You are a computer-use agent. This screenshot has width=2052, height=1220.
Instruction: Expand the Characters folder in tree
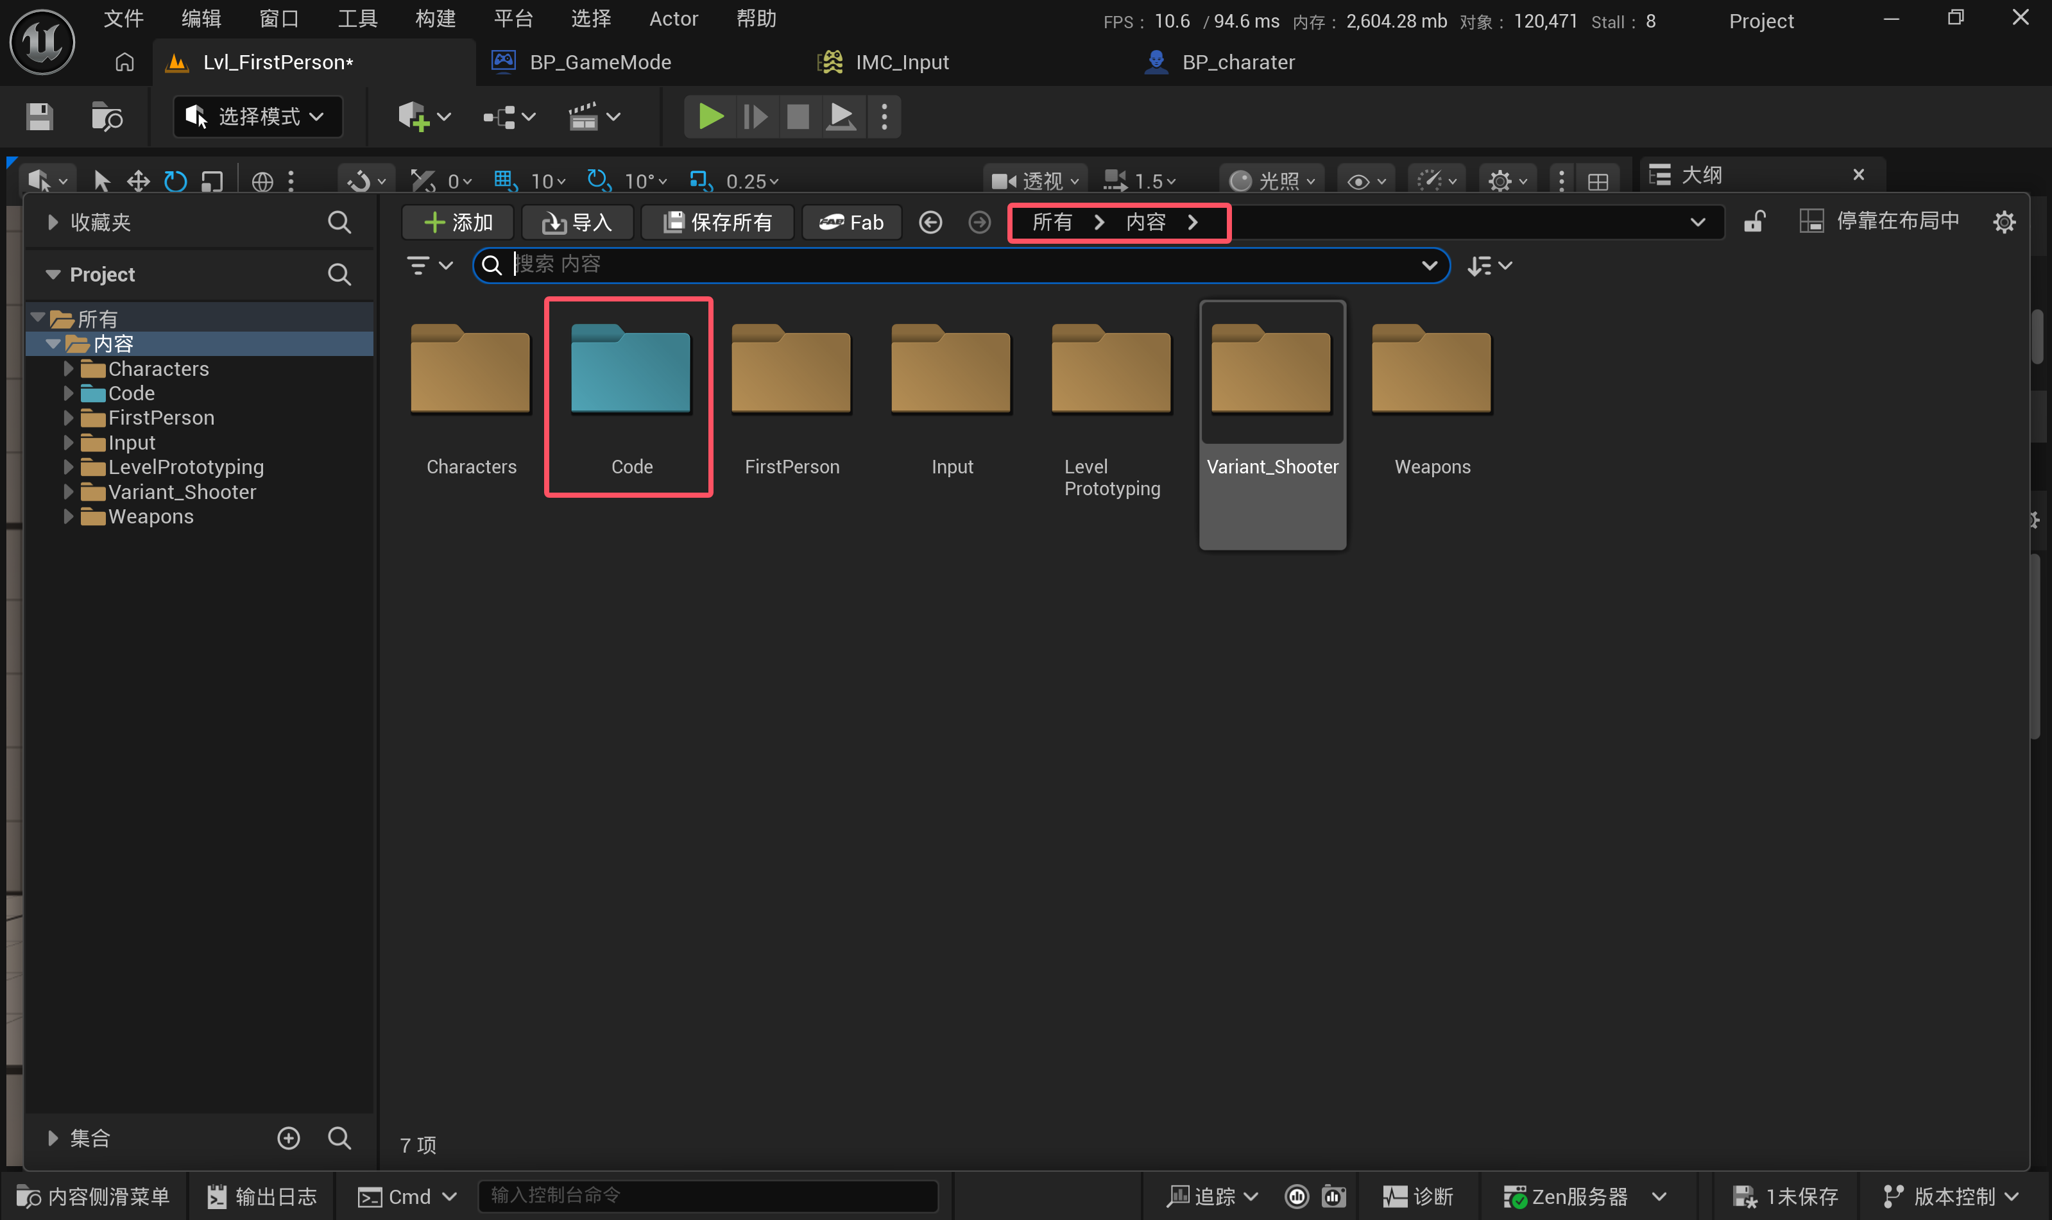(69, 369)
